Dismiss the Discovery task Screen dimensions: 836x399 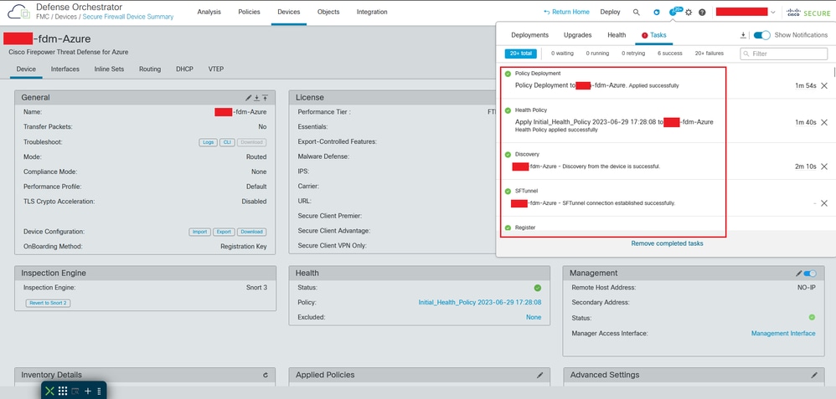(x=823, y=166)
